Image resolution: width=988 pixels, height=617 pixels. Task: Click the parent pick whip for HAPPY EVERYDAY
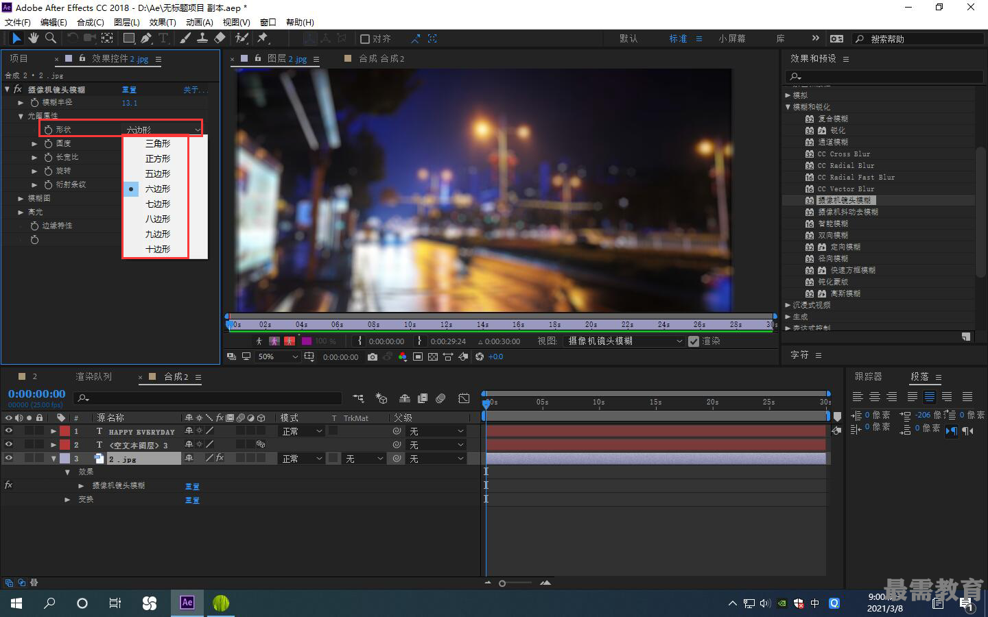pos(397,431)
